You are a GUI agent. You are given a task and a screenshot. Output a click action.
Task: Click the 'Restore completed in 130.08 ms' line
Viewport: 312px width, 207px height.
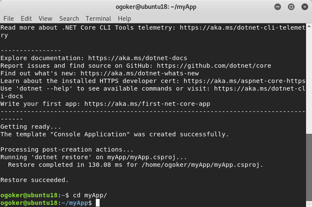click(135, 165)
